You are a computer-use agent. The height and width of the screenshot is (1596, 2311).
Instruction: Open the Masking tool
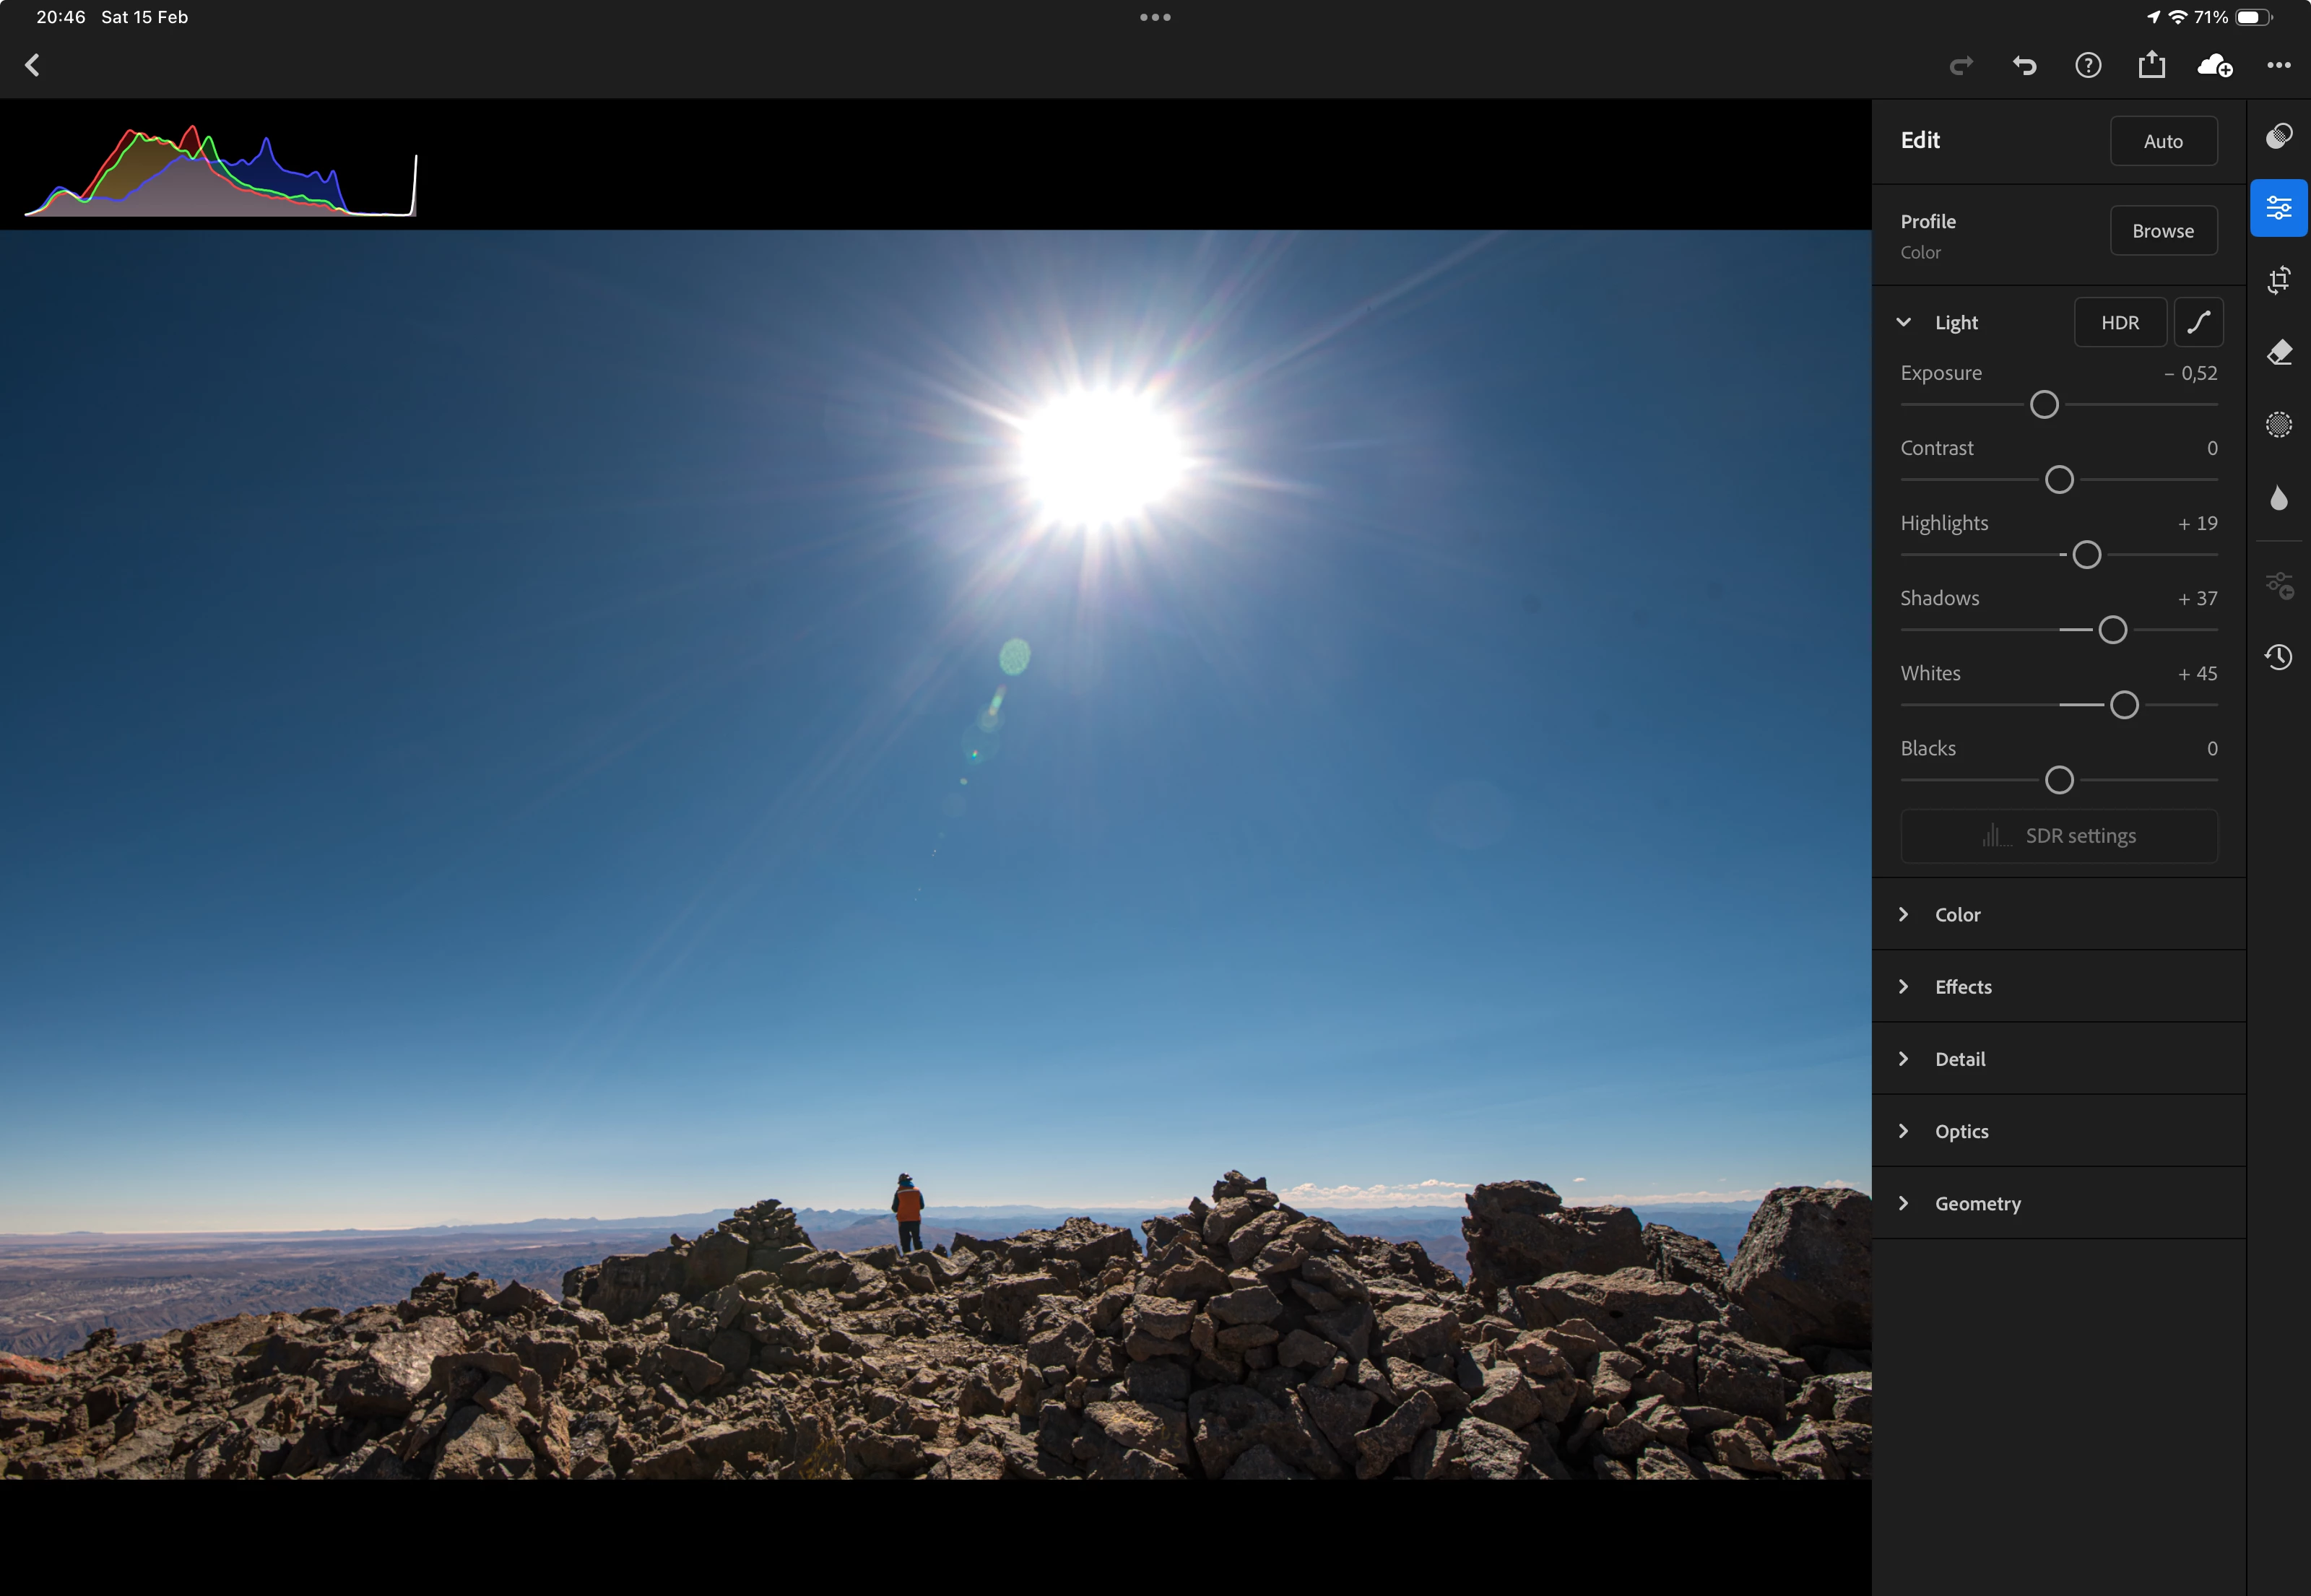click(2278, 425)
